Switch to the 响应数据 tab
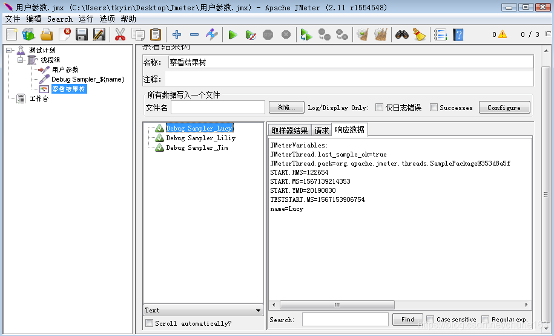554x336 pixels. point(350,130)
